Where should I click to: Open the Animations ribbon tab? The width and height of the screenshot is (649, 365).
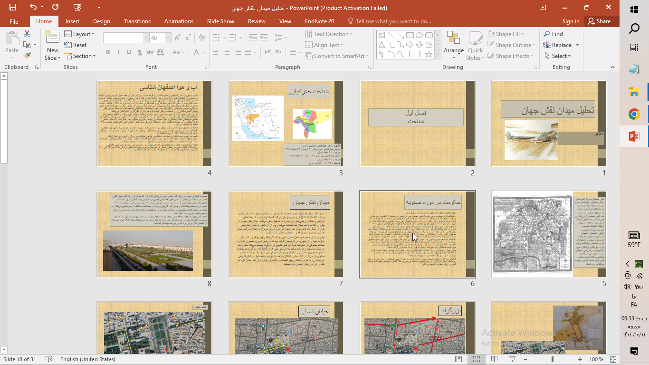(x=179, y=21)
